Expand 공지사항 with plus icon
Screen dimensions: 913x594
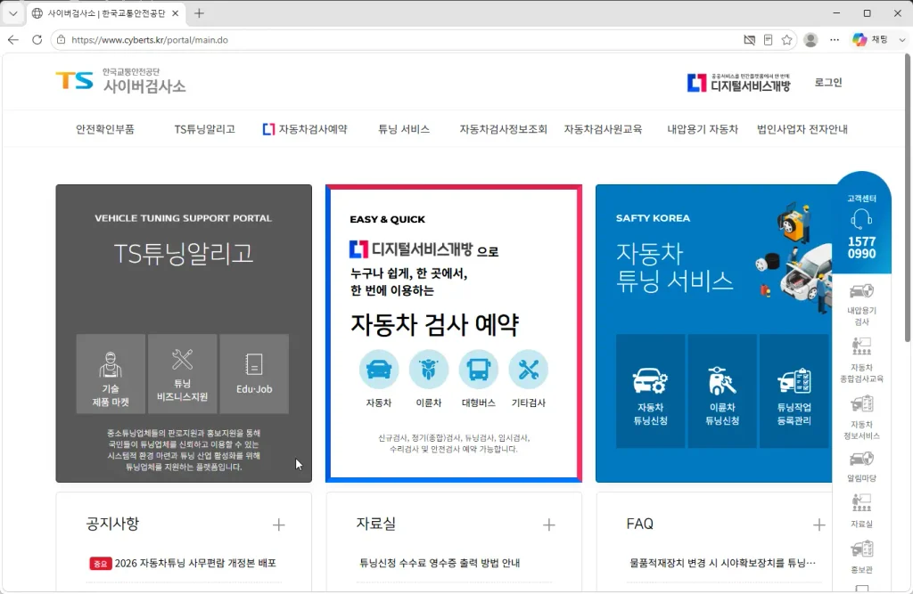coord(278,525)
